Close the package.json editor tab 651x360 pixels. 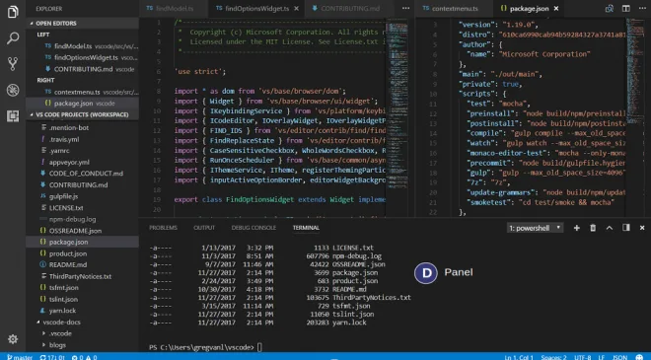(x=556, y=8)
